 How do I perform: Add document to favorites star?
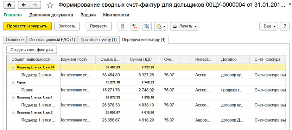[x=50, y=6]
